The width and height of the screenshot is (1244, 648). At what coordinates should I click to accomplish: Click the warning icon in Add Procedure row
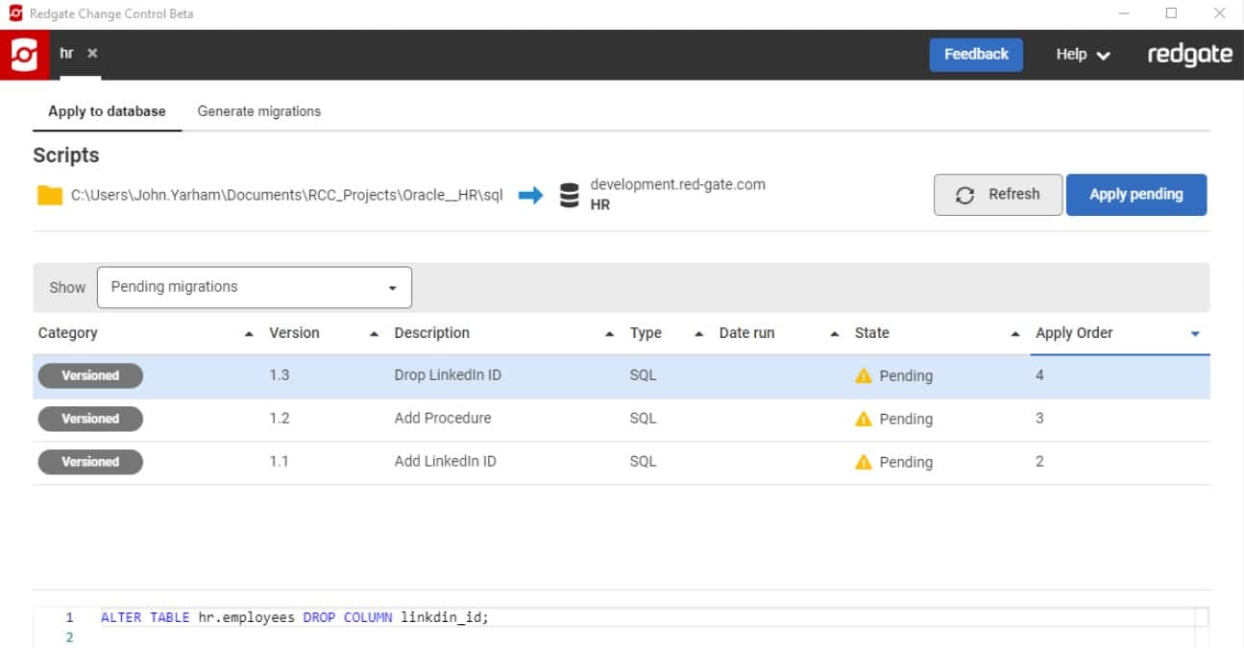coord(864,419)
